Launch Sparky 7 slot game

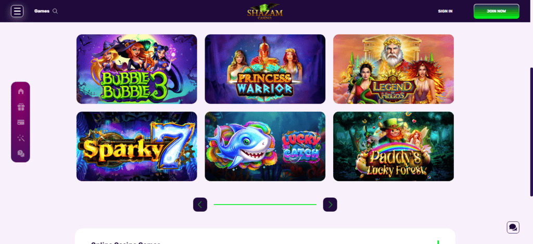tap(137, 147)
